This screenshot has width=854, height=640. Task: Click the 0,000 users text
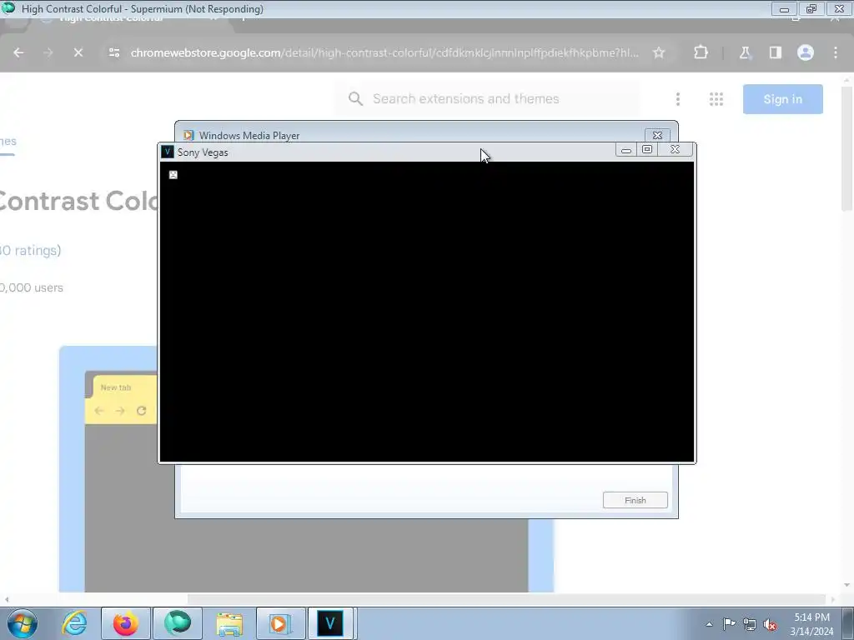[32, 287]
